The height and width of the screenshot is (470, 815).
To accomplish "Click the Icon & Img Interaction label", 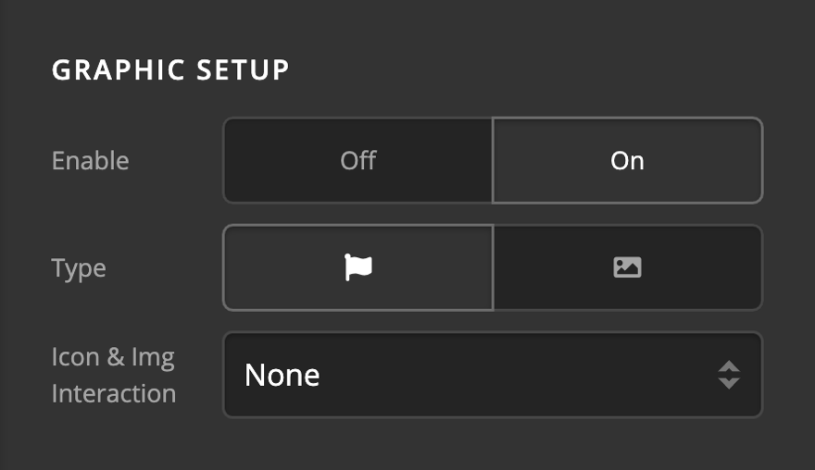I will point(113,375).
